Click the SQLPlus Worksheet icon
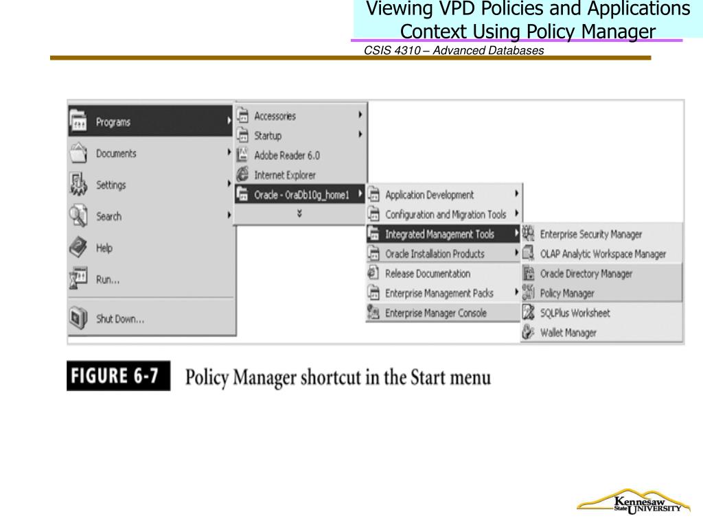The height and width of the screenshot is (527, 703). 529,312
